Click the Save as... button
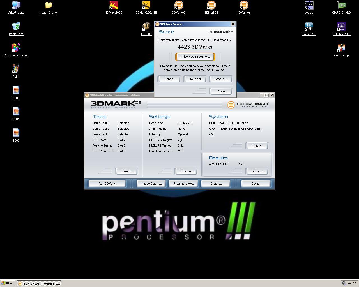 click(221, 79)
